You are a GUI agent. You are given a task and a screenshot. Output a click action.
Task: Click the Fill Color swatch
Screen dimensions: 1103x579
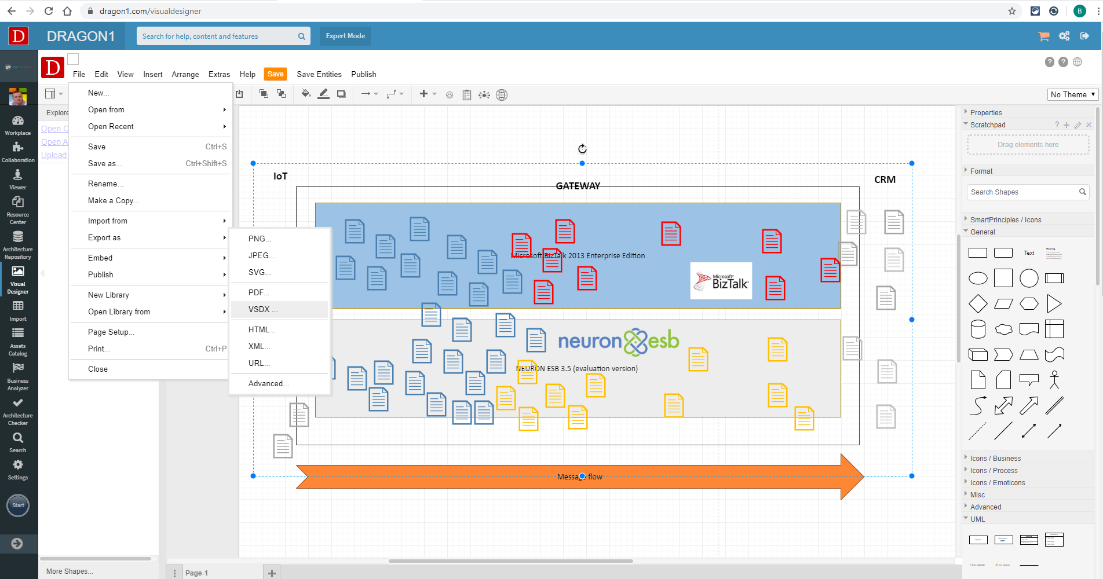click(306, 94)
